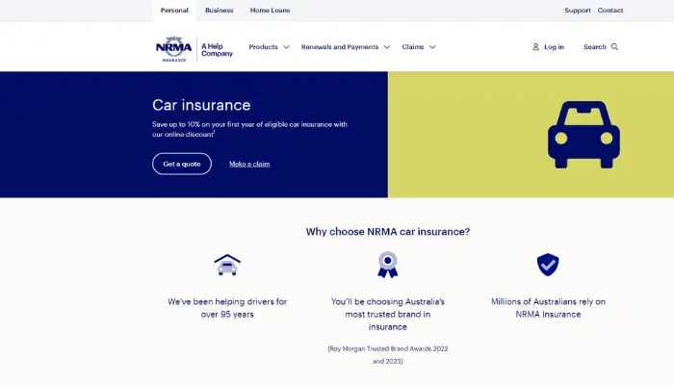674x385 pixels.
Task: Click the award ribbon icon
Action: [x=388, y=265]
